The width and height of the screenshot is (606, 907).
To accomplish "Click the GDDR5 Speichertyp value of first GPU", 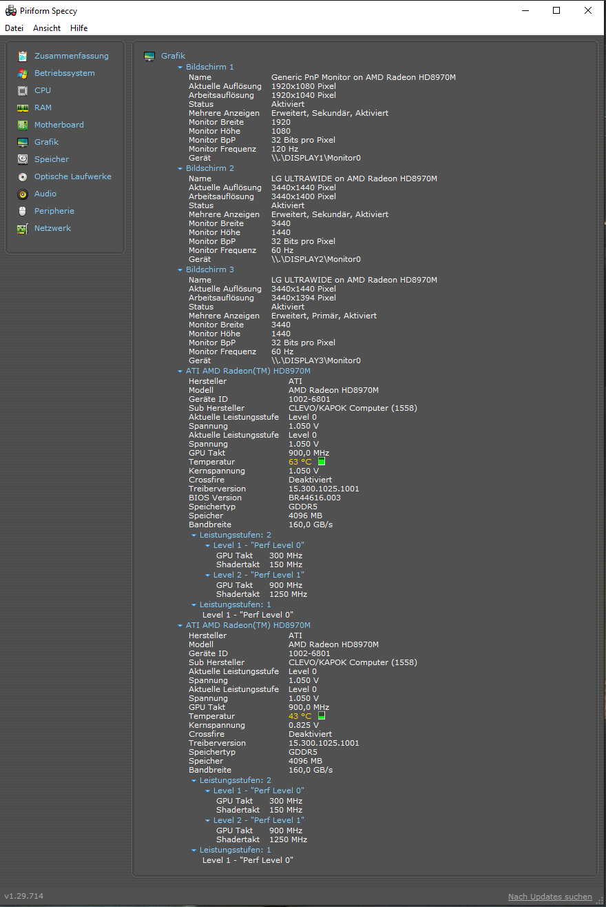I will click(304, 507).
